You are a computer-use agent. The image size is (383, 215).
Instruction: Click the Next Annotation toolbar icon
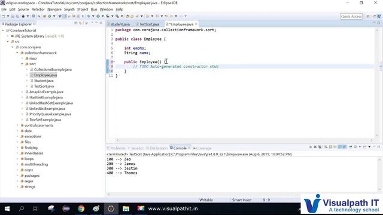point(148,16)
